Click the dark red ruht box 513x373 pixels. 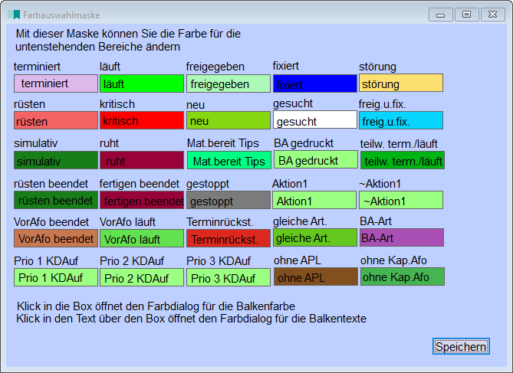(x=142, y=160)
